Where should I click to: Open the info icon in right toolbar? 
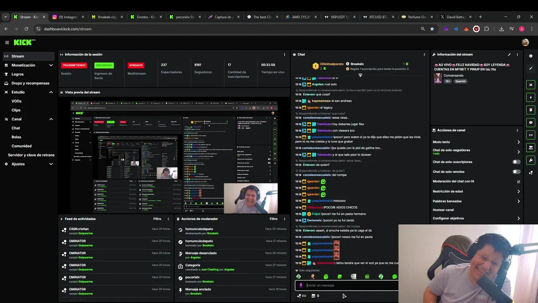[x=531, y=56]
